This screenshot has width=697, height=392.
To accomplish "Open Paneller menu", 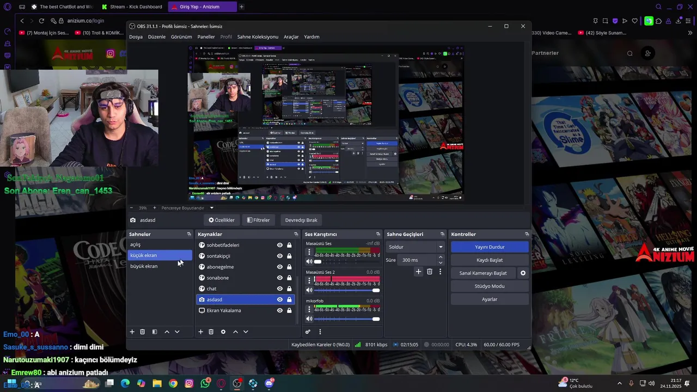I will coord(206,37).
